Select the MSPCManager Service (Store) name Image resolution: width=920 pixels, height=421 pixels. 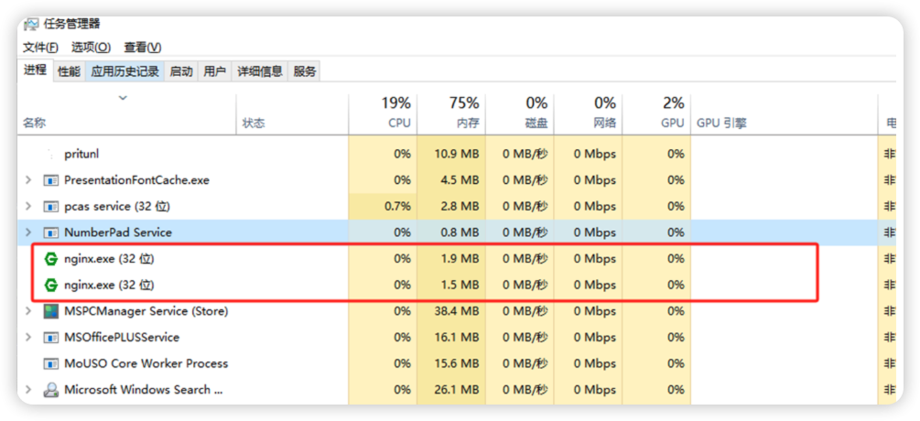(x=146, y=311)
